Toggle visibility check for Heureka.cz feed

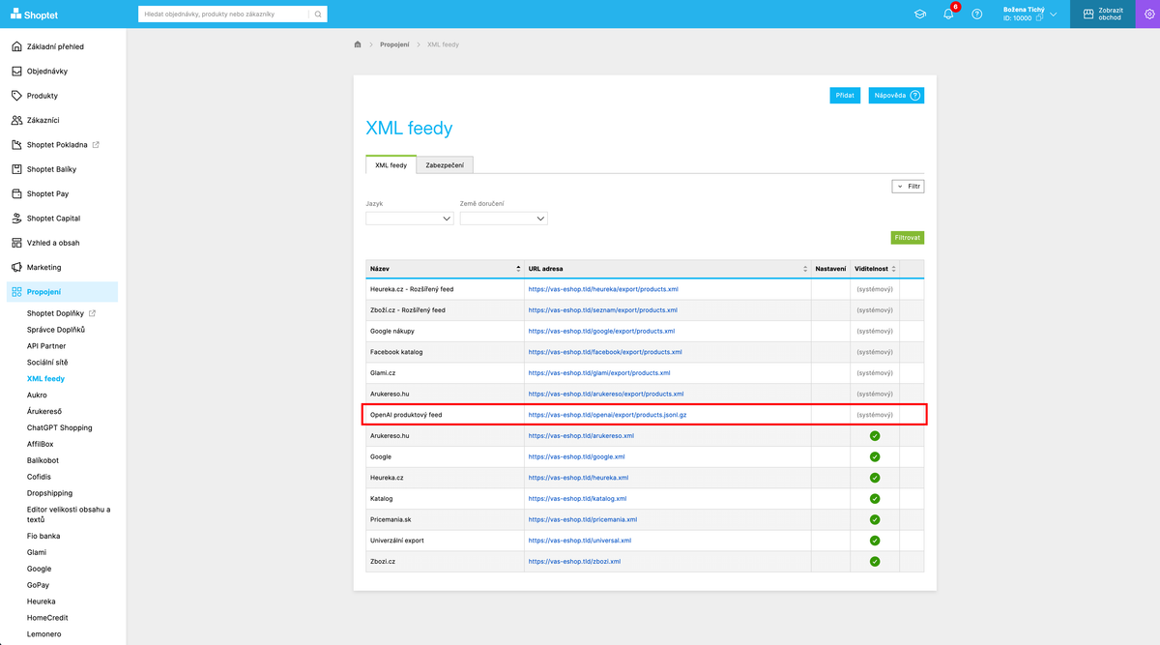875,478
